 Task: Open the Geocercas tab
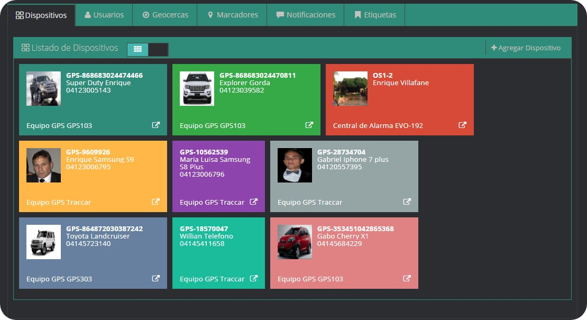165,15
